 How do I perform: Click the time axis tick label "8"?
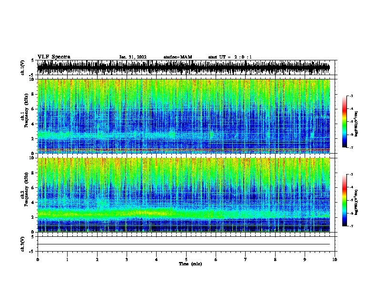[275, 259]
